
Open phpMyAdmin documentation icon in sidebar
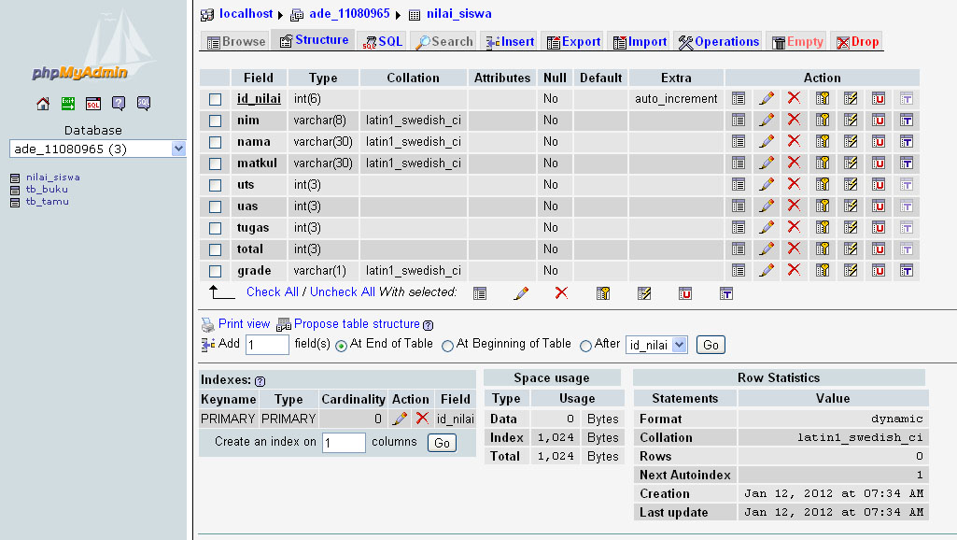[119, 103]
